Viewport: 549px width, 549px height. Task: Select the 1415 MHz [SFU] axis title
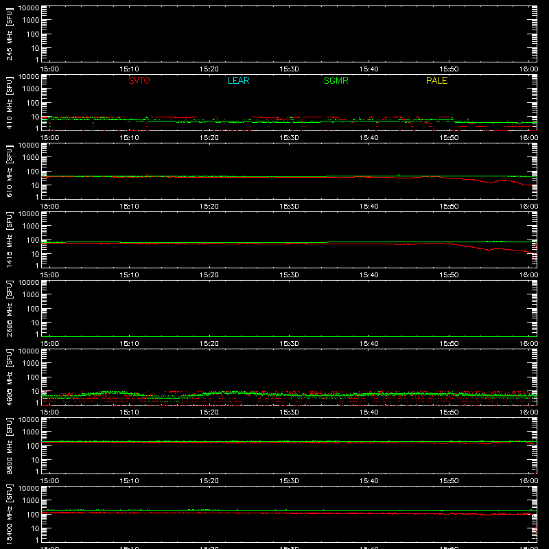point(9,240)
